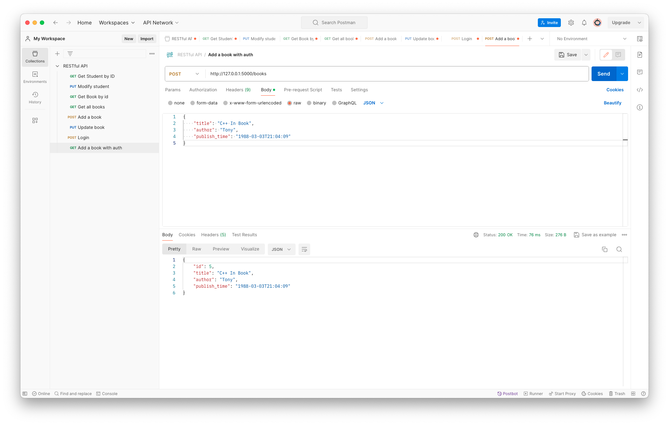Switch to the Authorization tab
669x425 pixels.
coord(203,90)
